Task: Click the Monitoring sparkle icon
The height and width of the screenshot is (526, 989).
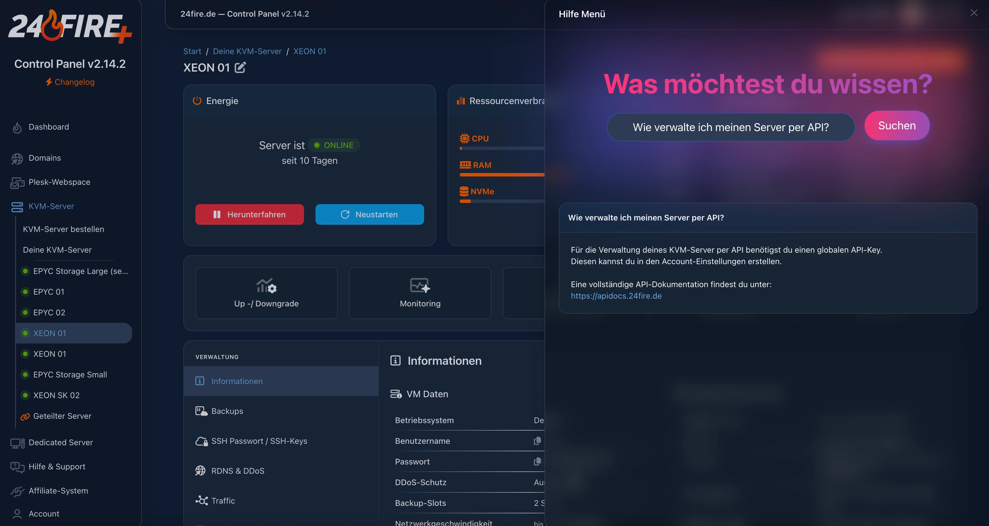Action: (x=420, y=285)
